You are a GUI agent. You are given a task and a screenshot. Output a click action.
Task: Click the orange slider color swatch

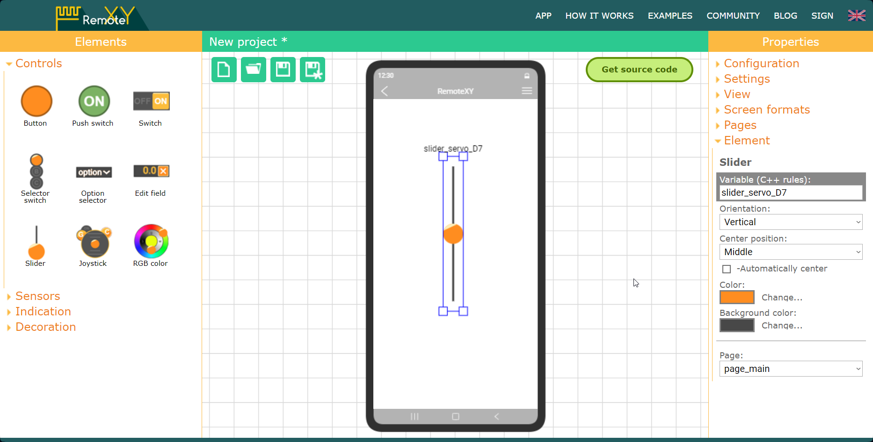736,297
